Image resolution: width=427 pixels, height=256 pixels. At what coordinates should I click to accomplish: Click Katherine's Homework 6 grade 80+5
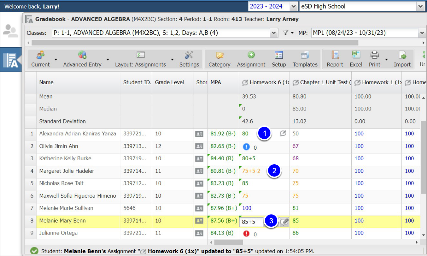tap(249, 158)
